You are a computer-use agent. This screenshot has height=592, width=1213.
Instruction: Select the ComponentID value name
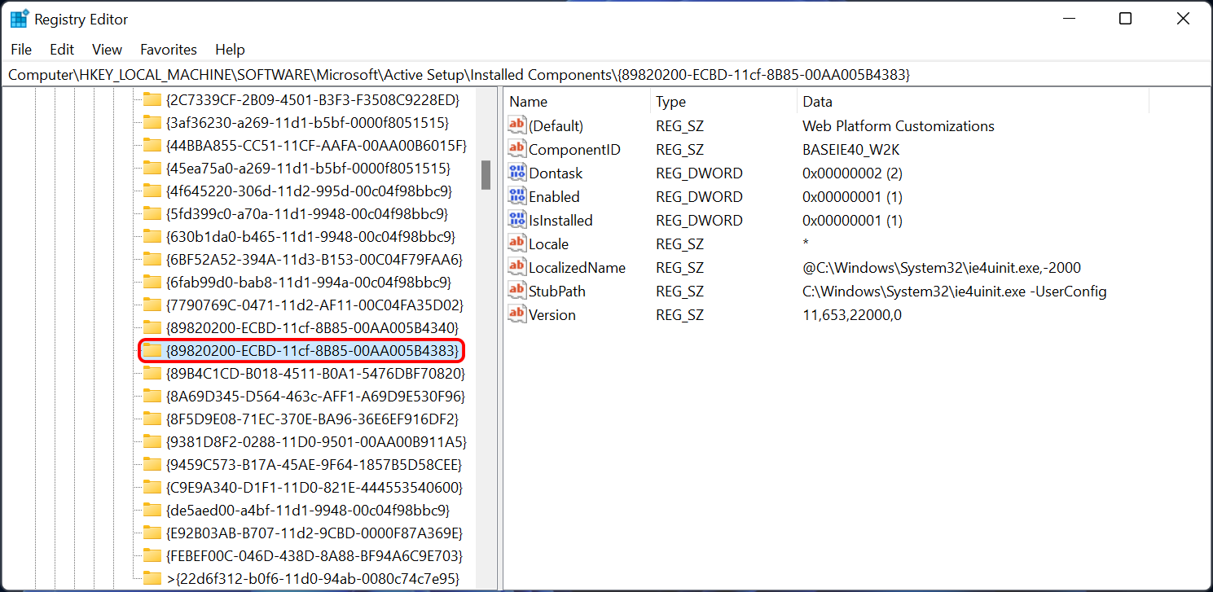point(574,150)
